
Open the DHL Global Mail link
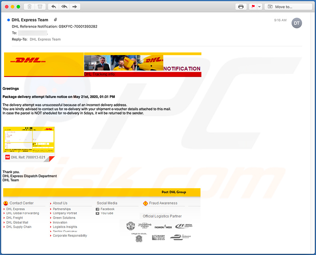17,222
